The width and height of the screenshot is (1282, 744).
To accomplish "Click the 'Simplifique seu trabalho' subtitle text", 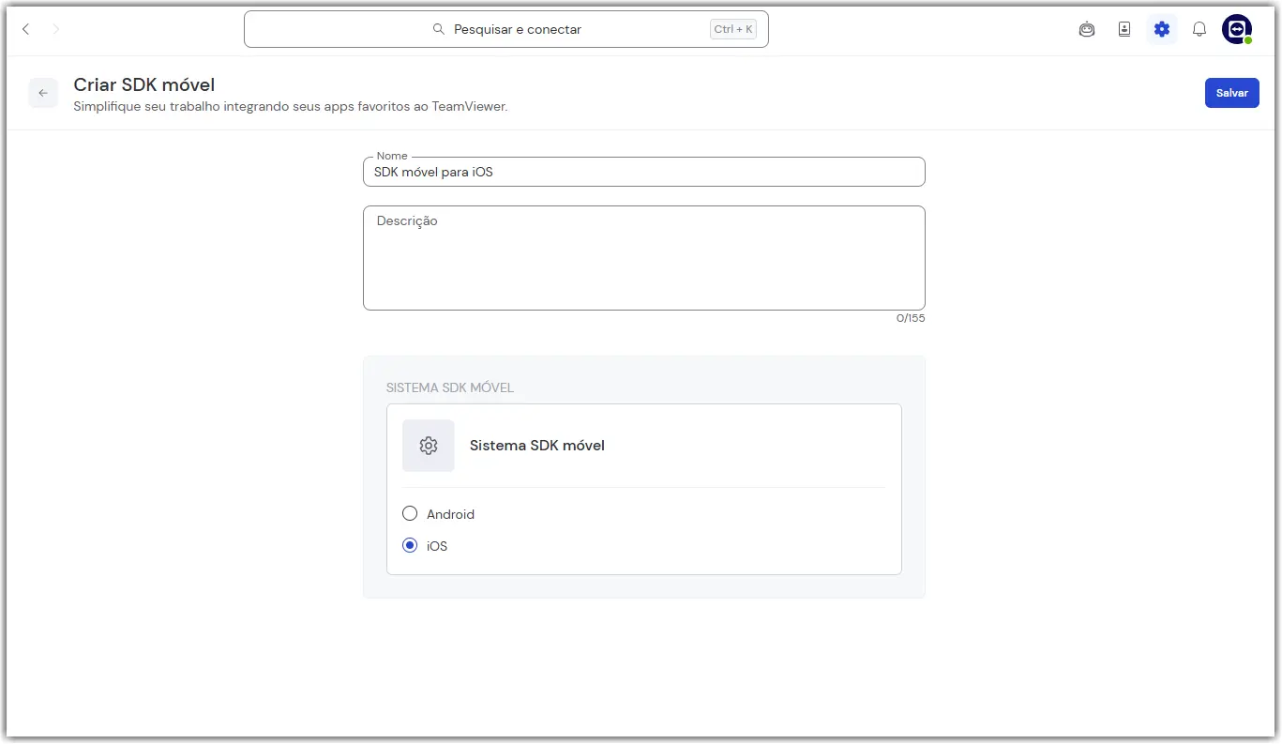I will 291,107.
